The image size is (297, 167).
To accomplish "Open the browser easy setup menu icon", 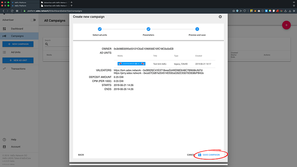I will point(294,11).
